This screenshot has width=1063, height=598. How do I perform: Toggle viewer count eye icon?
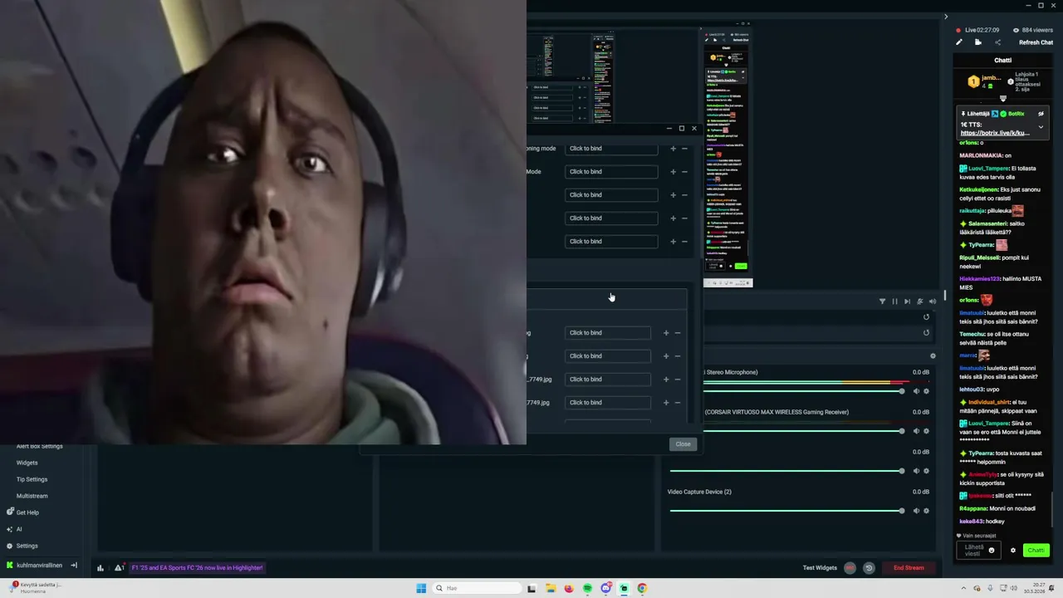pos(1016,30)
